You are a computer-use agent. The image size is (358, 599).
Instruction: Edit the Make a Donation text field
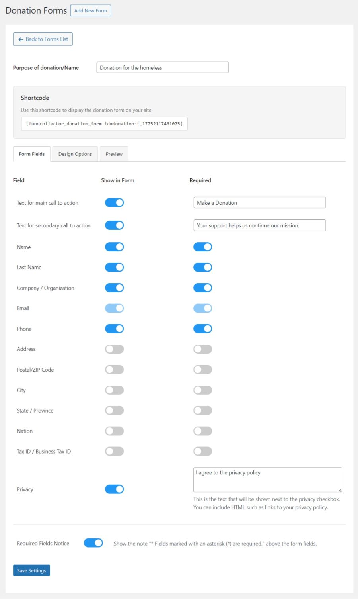pyautogui.click(x=259, y=202)
